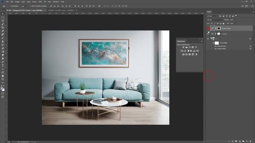255x143 pixels.
Task: Open the Filter menu
Action: [40, 2]
